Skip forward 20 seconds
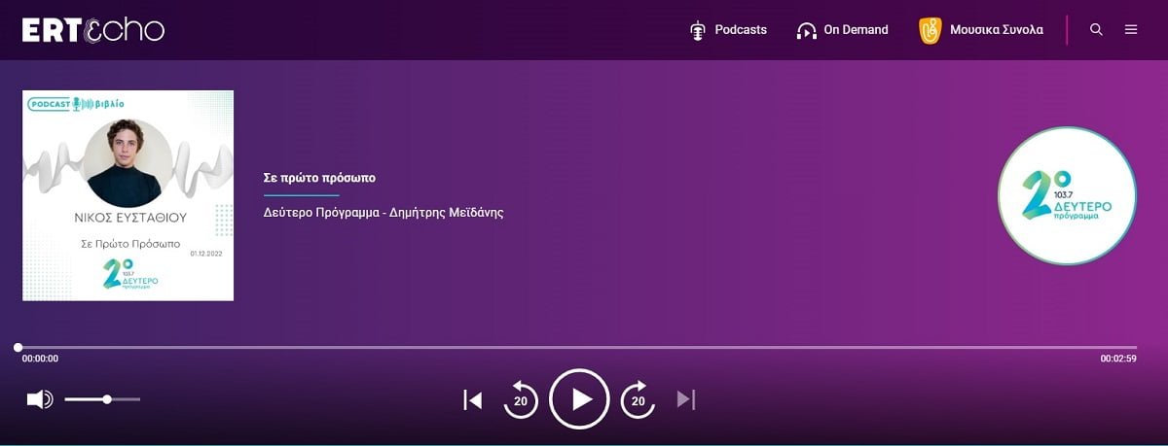 (x=639, y=399)
